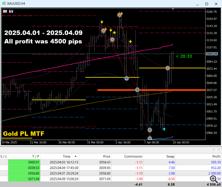Image resolution: width=222 pixels, height=187 pixels.
Task: Click the Gold PL MTF label
Action: pos(23,134)
